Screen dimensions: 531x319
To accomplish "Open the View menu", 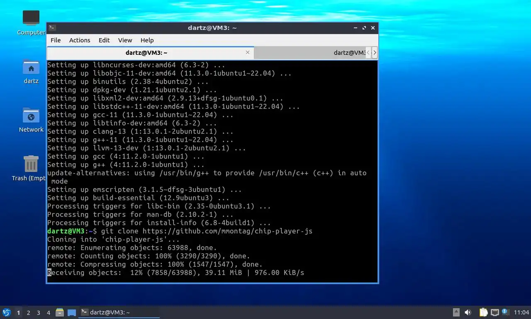I will (x=125, y=40).
